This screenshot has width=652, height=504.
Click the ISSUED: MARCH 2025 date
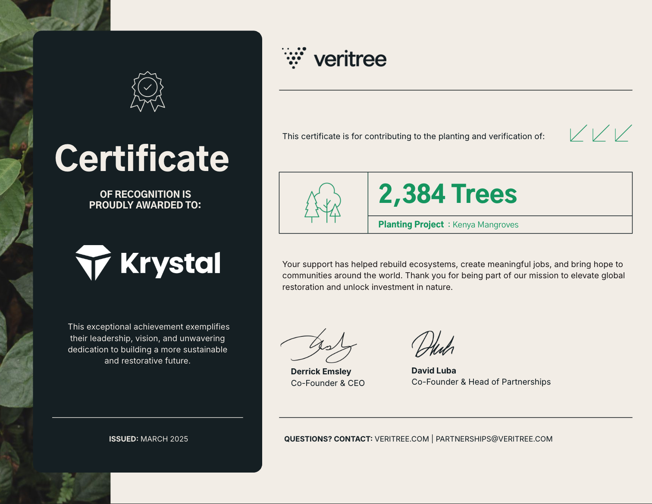[x=148, y=439]
